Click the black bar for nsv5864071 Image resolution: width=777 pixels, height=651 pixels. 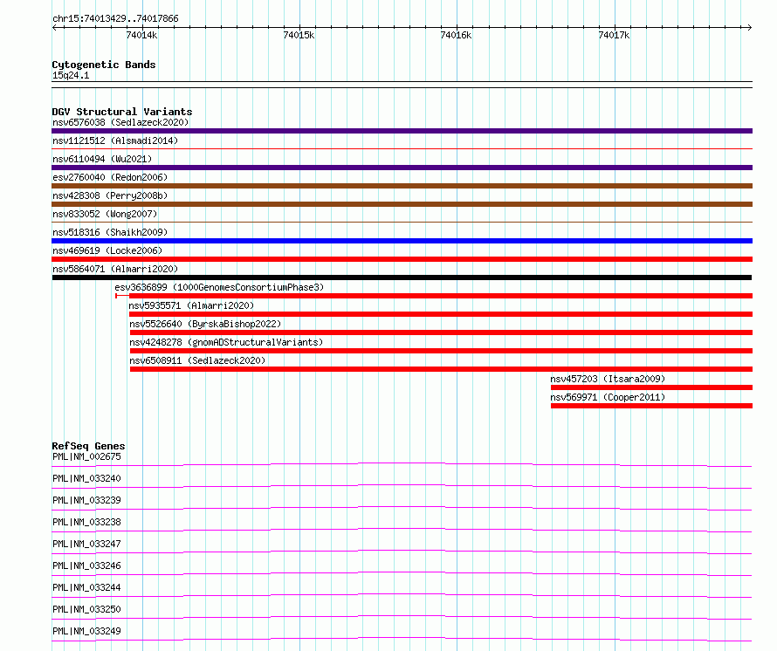click(402, 278)
